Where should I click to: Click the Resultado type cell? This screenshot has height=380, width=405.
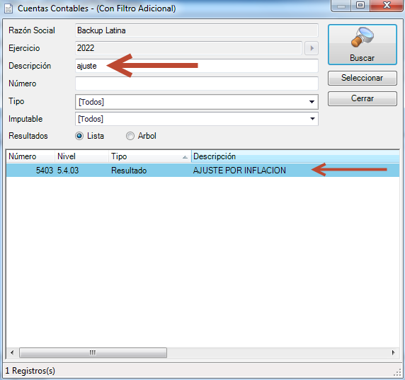(x=129, y=171)
